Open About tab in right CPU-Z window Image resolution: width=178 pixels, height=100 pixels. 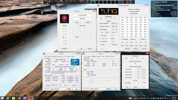click(112, 56)
